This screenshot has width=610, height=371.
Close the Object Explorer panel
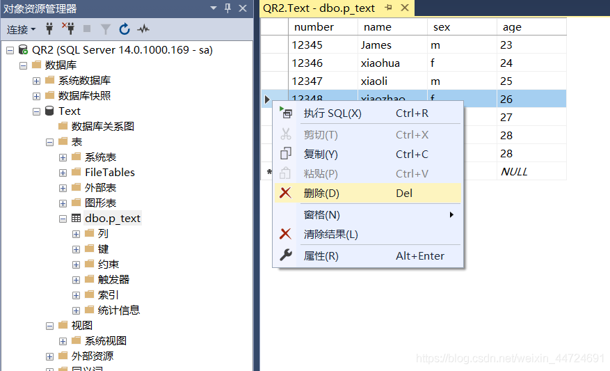click(x=243, y=8)
